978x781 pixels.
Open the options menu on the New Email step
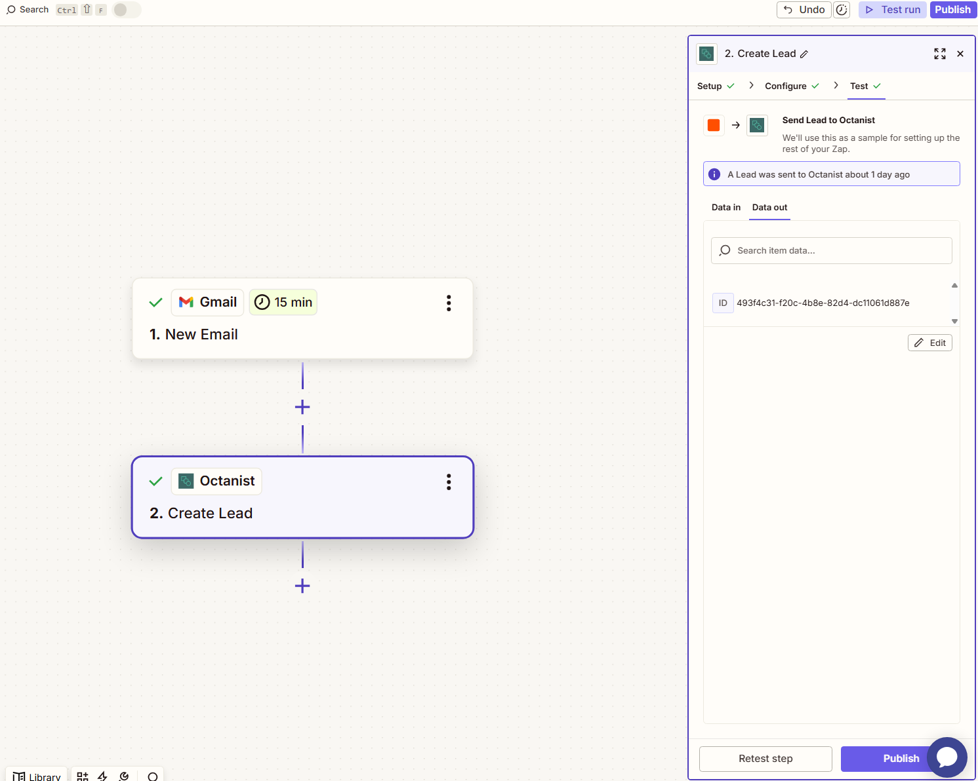pyautogui.click(x=449, y=303)
